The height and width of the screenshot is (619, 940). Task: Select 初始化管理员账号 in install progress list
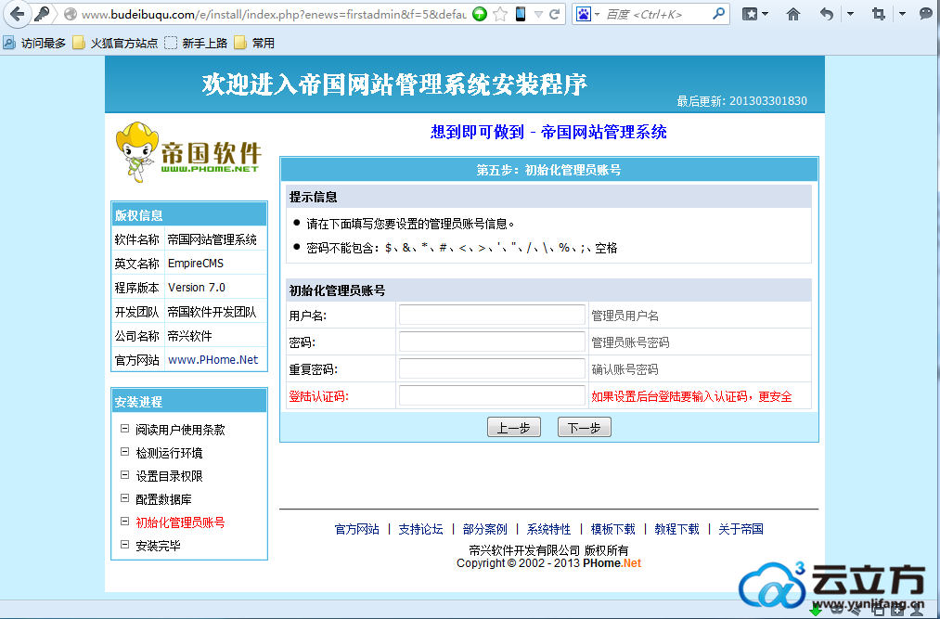pyautogui.click(x=180, y=522)
